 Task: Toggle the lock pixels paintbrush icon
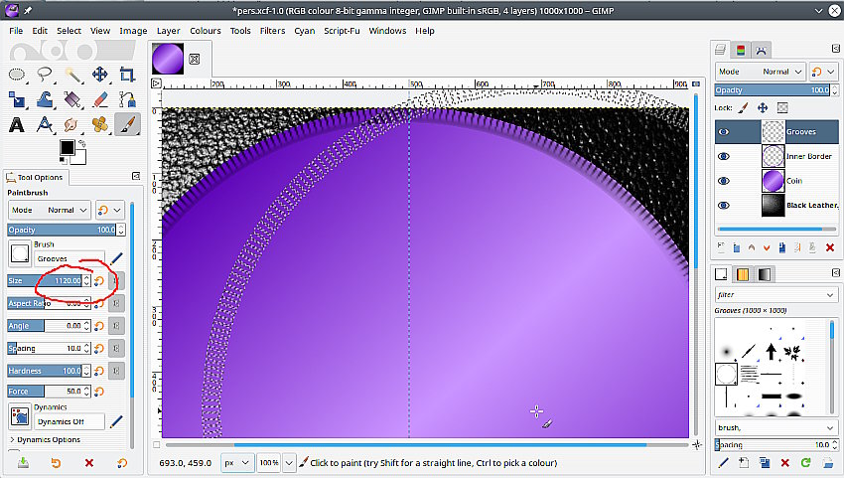[744, 107]
